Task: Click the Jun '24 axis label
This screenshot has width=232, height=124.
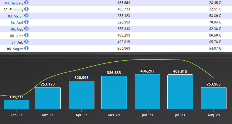Action: (148, 115)
